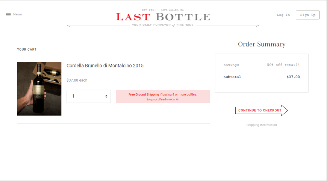Open Cordella Brunello di Montalcino 2015 title
This screenshot has height=181, width=327.
(105, 66)
